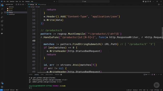Open the Testing flask view
163x91 pixels.
click(x=2, y=29)
